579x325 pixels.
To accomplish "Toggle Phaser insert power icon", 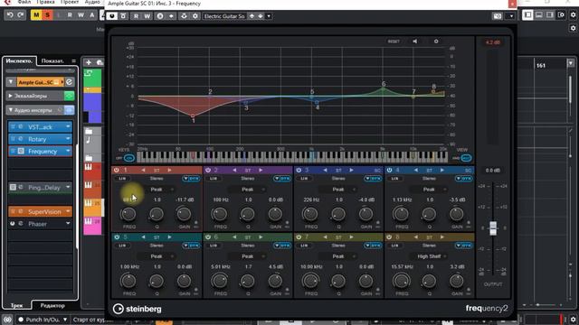I will (x=13, y=224).
